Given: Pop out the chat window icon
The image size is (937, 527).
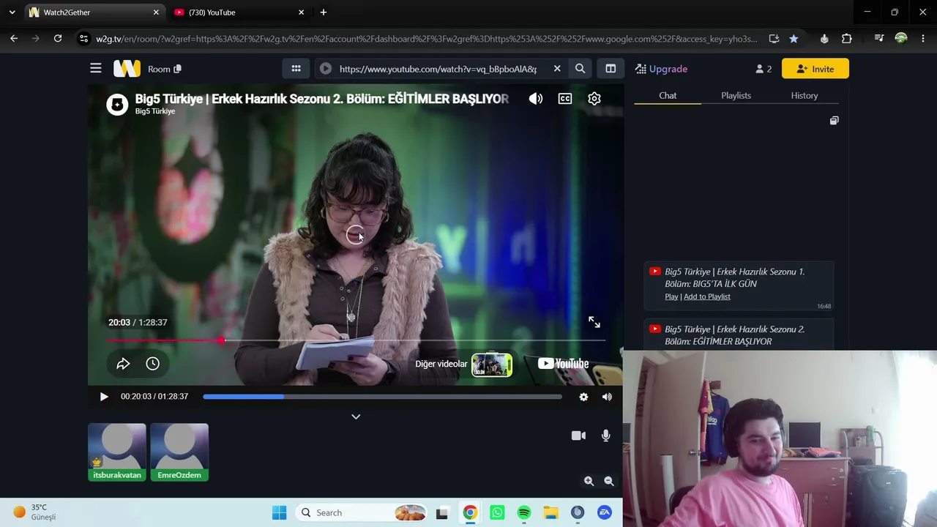Looking at the screenshot, I should (834, 121).
